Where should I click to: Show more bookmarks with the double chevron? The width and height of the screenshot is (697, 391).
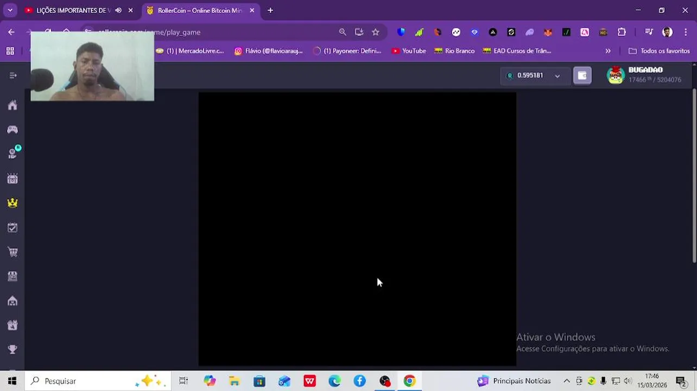(608, 51)
